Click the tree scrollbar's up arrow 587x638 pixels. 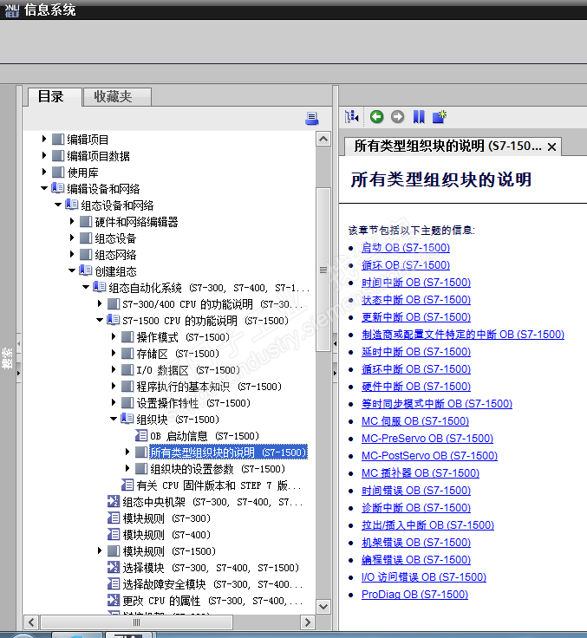pyautogui.click(x=323, y=140)
